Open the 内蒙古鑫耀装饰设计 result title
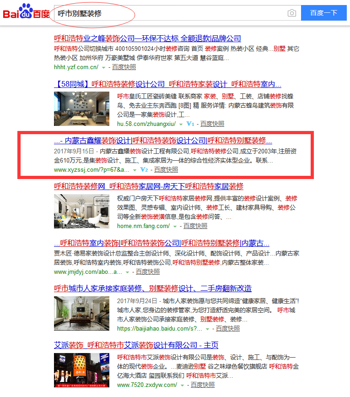The width and height of the screenshot is (350, 397). coord(163,141)
